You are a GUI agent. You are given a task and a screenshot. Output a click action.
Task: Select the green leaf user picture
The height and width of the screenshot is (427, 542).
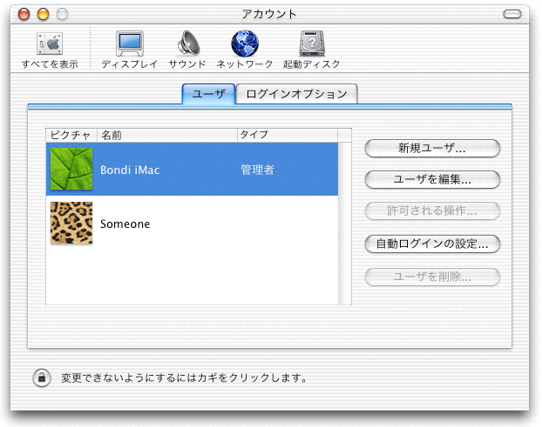[71, 170]
